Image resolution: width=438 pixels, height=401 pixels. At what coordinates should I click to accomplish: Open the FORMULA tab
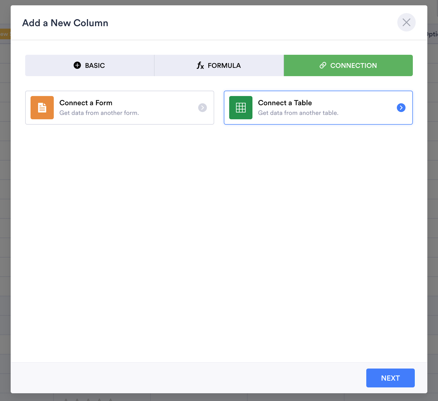pos(219,65)
